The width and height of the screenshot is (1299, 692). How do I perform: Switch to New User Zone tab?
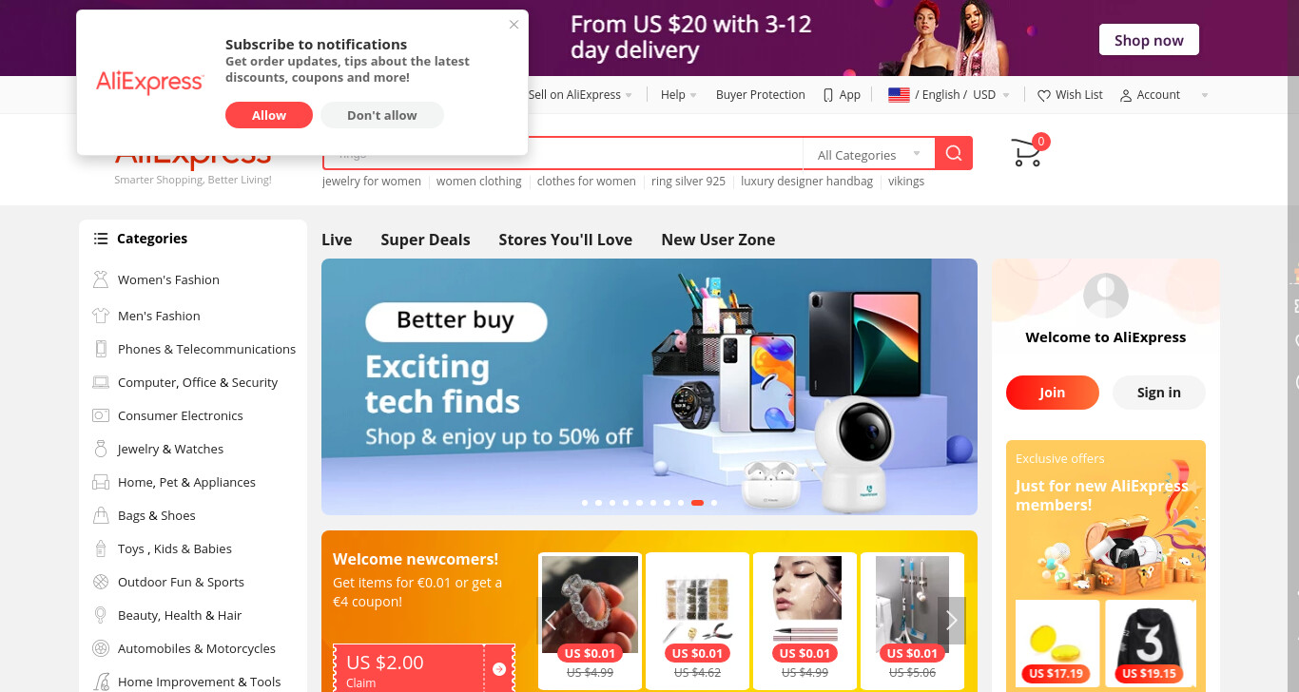718,240
